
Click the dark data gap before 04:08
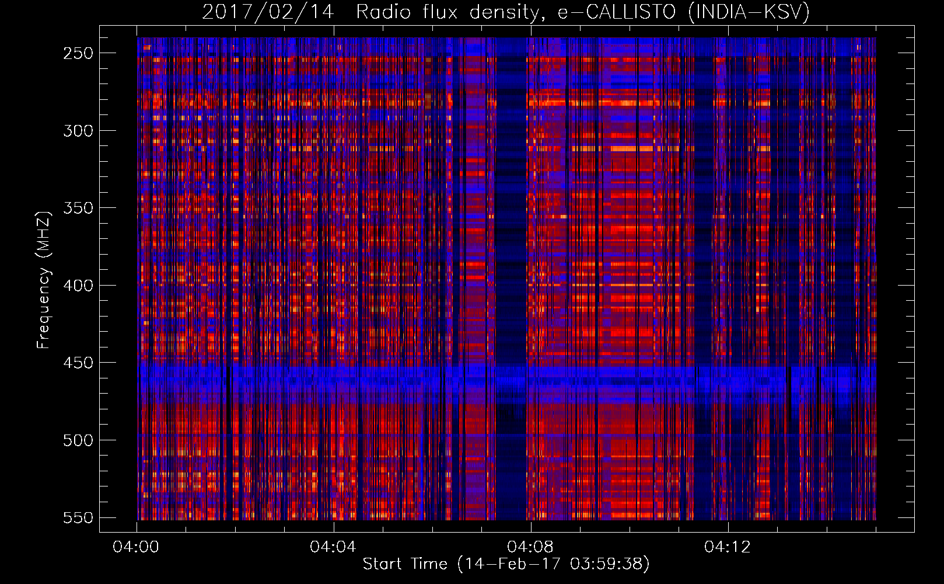pos(511,279)
